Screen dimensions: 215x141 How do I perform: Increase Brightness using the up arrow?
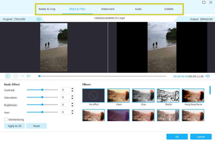72,103
